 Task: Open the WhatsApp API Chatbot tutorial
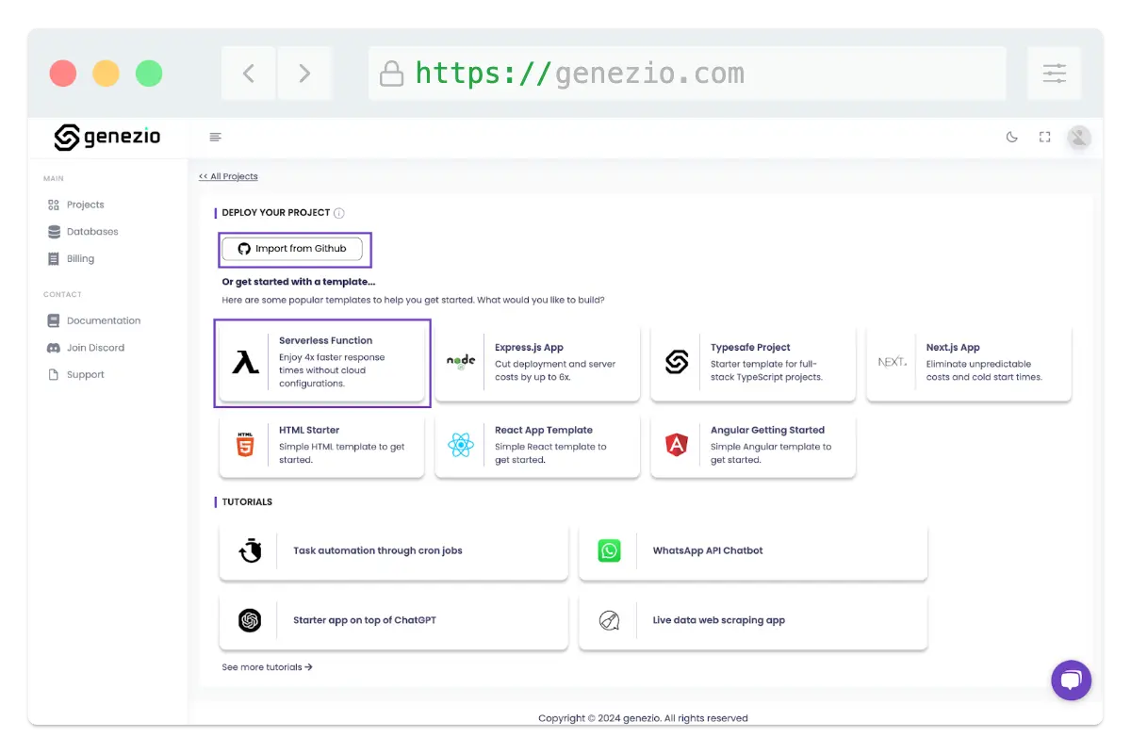(x=753, y=550)
